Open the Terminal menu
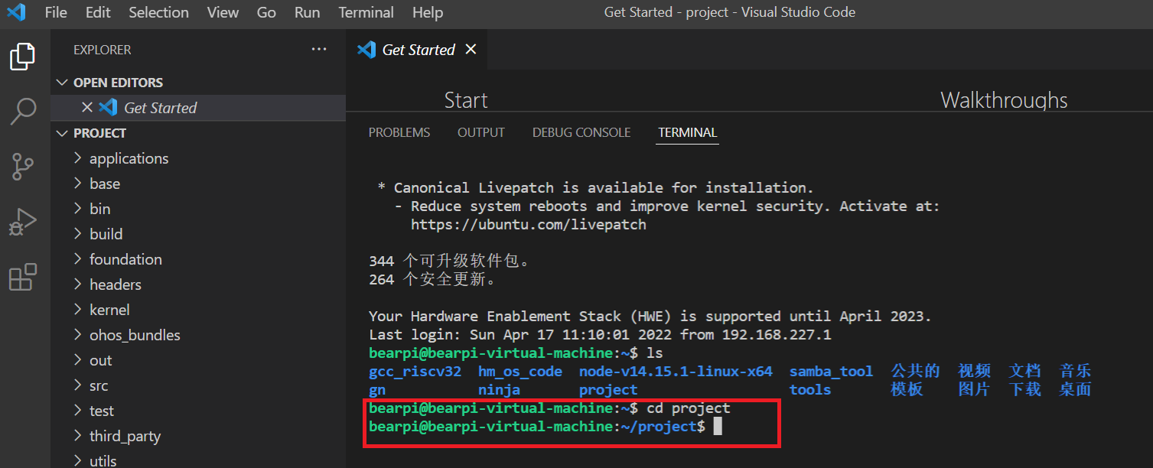The height and width of the screenshot is (468, 1153). coord(366,12)
